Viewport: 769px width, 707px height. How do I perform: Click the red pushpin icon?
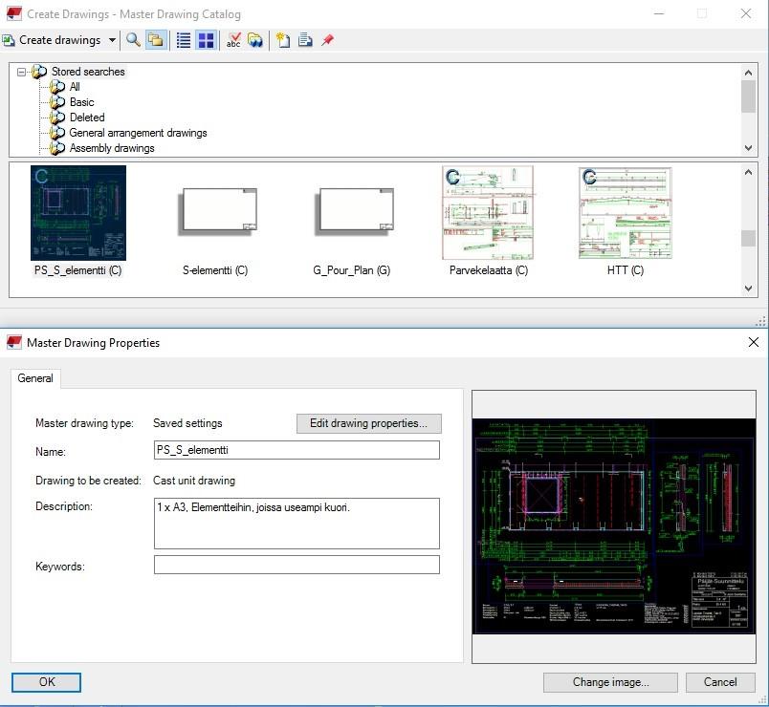(327, 40)
